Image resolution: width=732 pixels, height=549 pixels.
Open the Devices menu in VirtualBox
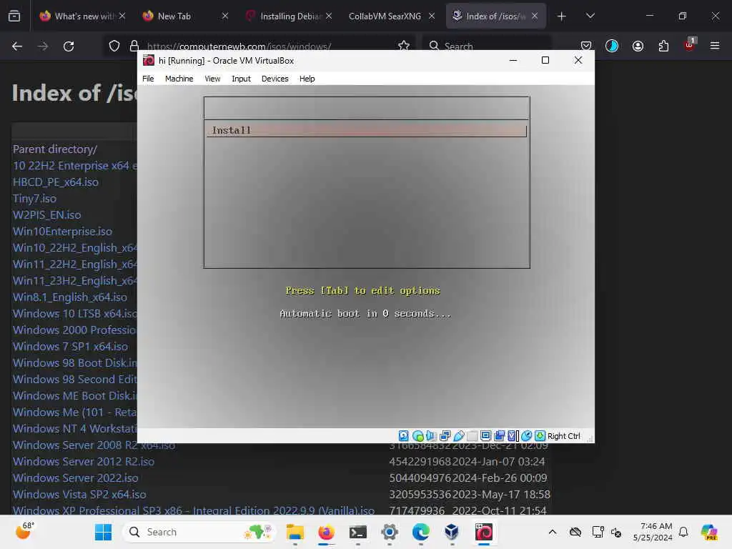coord(274,79)
